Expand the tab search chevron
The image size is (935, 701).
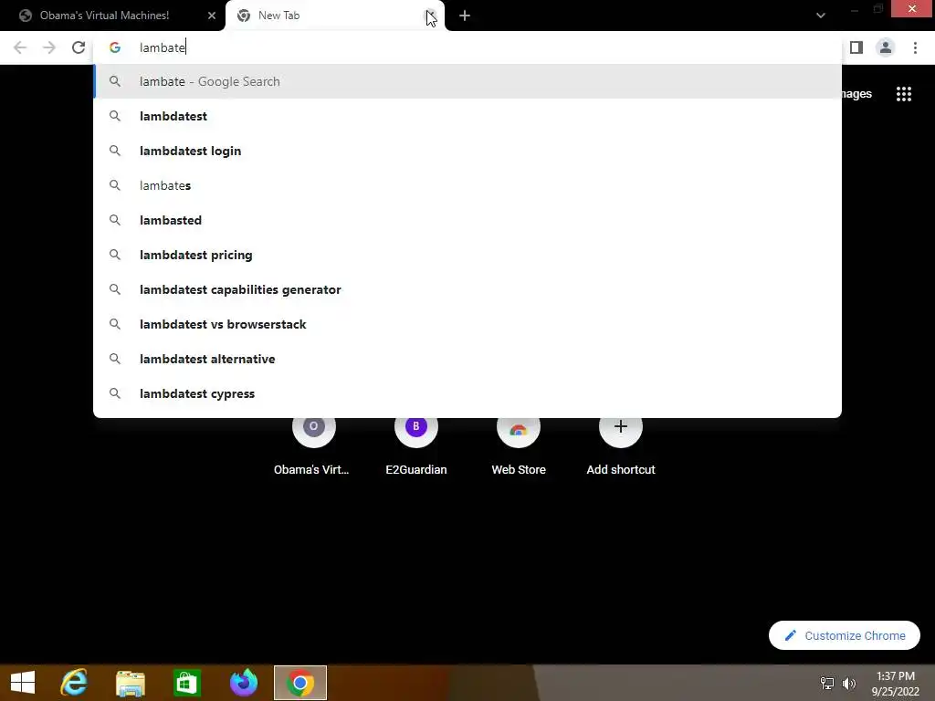click(x=821, y=16)
